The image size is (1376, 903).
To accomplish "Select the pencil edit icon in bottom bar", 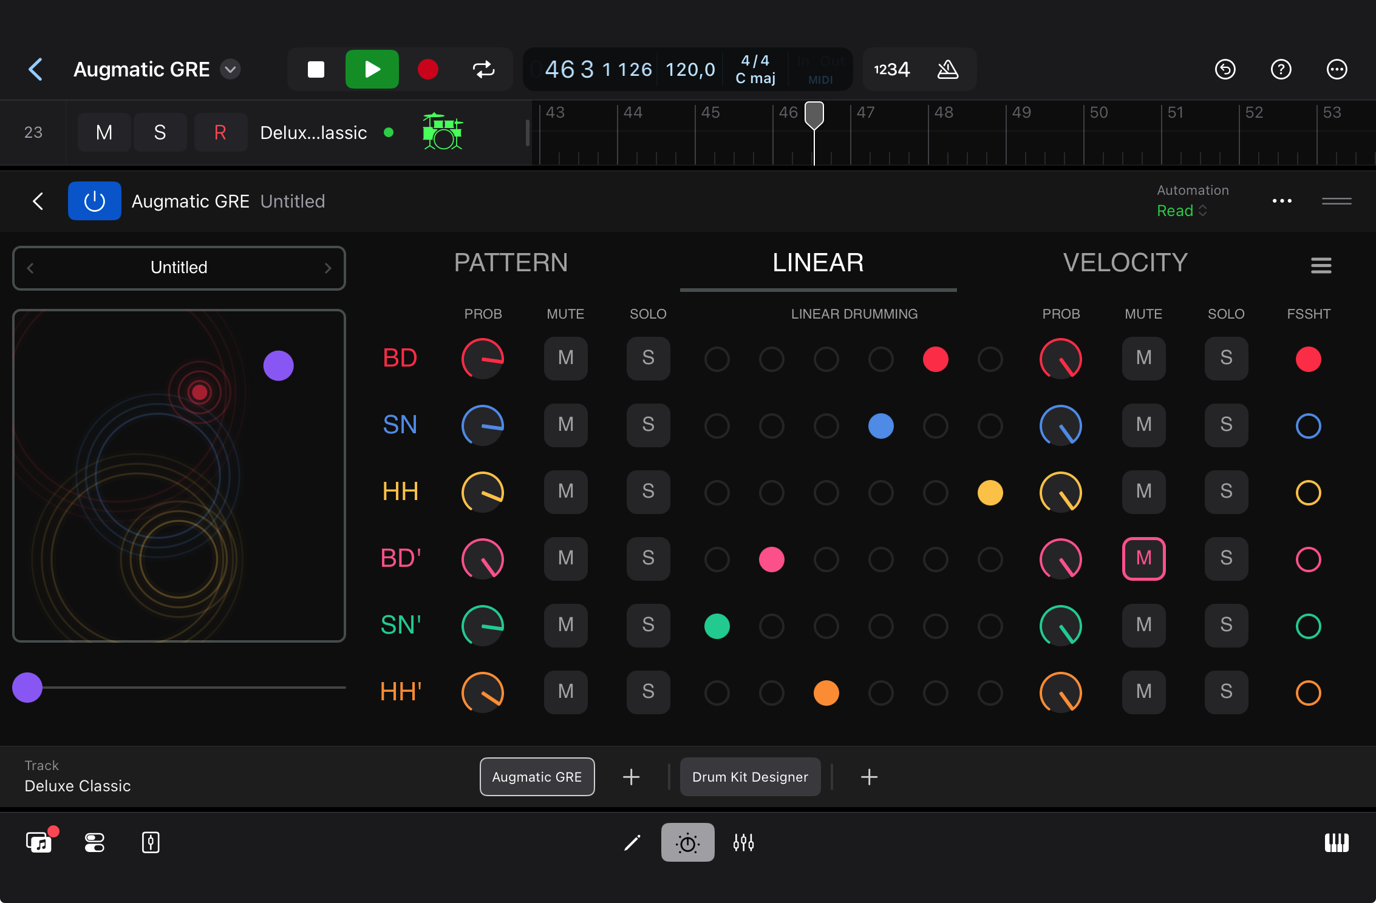I will (x=632, y=842).
